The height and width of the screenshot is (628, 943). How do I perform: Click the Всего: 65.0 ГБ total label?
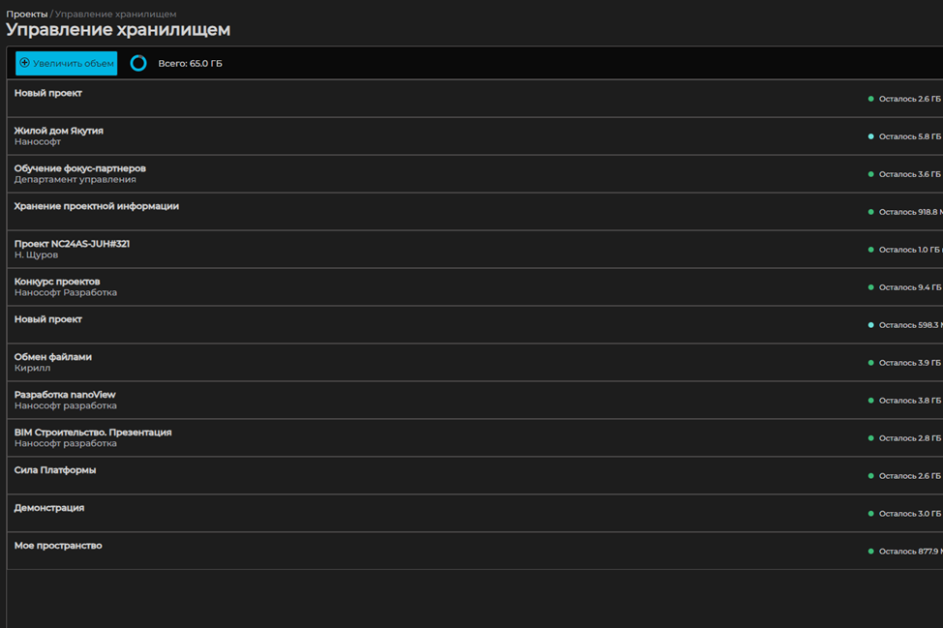click(190, 64)
